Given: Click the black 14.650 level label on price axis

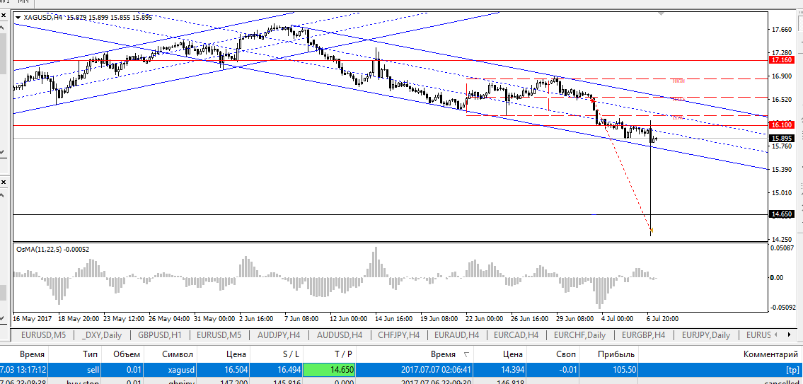Looking at the screenshot, I should coord(782,214).
